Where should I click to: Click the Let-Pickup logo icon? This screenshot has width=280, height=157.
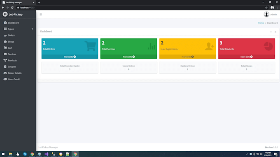[x=5, y=14]
